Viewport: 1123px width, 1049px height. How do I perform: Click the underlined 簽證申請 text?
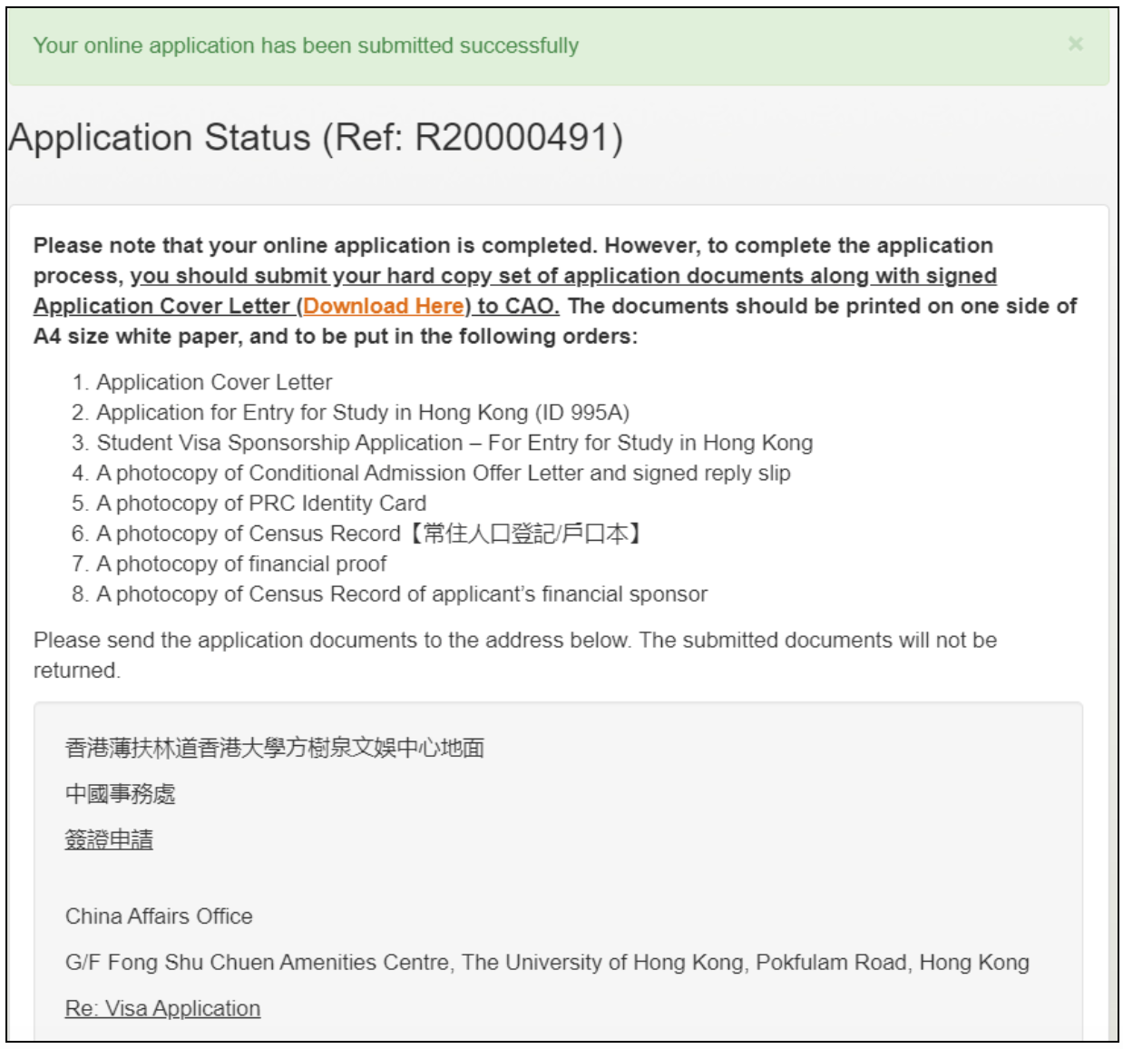(x=109, y=840)
